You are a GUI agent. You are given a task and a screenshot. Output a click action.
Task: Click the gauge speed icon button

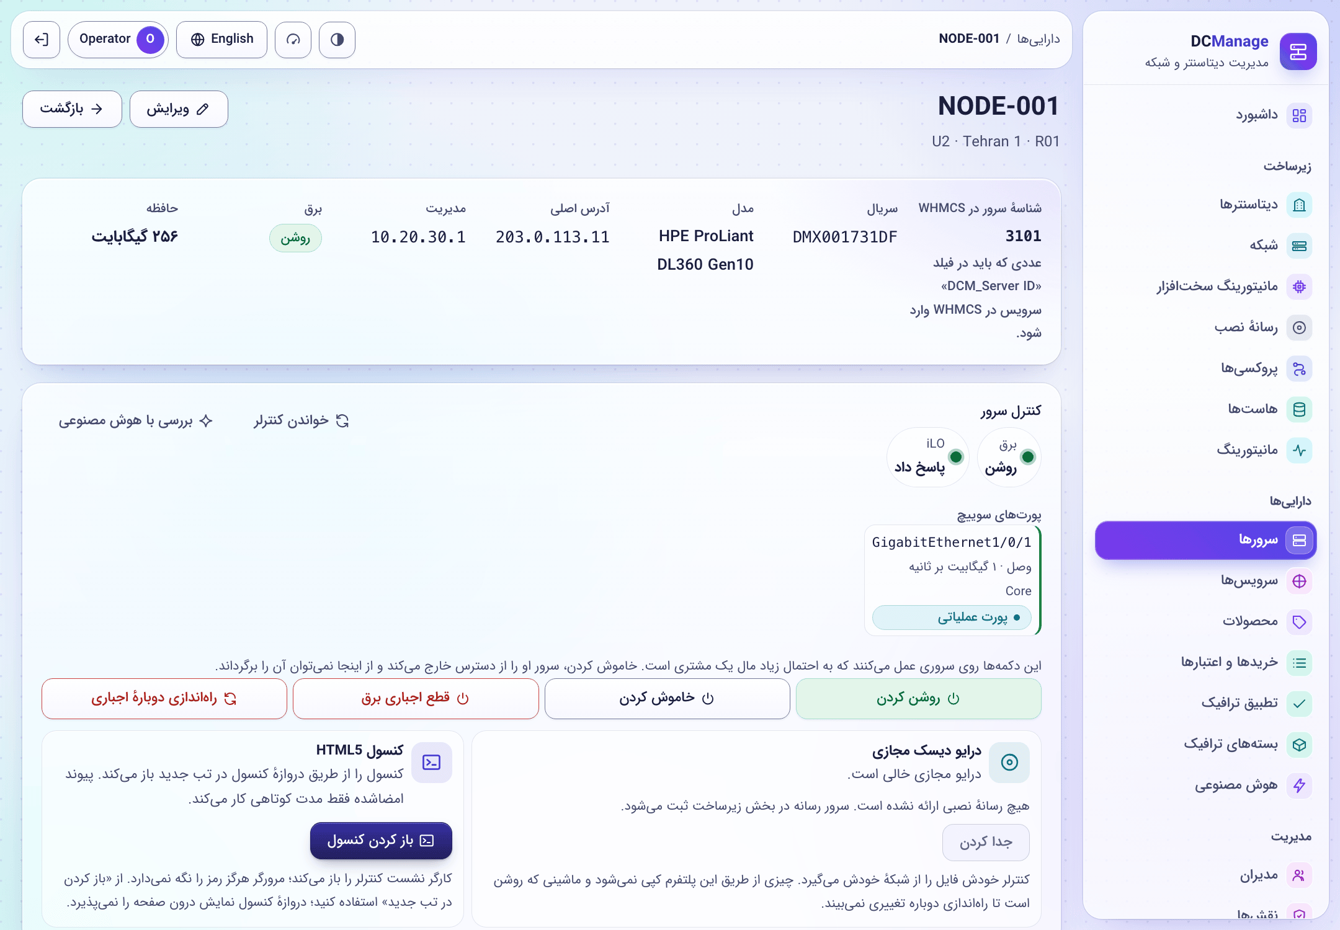point(293,40)
